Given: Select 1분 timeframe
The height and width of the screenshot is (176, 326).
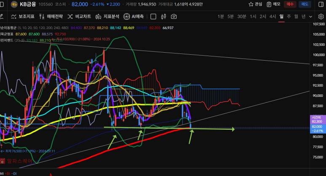Looking at the screenshot, I should [221, 16].
